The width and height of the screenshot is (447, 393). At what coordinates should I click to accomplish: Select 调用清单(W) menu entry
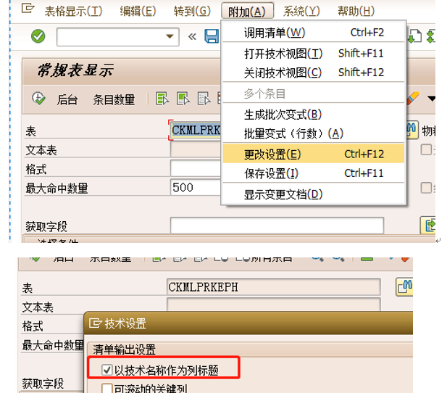click(x=275, y=33)
